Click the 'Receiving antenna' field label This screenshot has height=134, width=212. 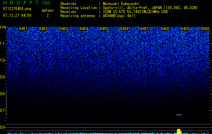[x=78, y=16]
